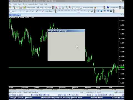Click the green current price marker on the price axis
This screenshot has height=100, width=133.
pos(122,67)
